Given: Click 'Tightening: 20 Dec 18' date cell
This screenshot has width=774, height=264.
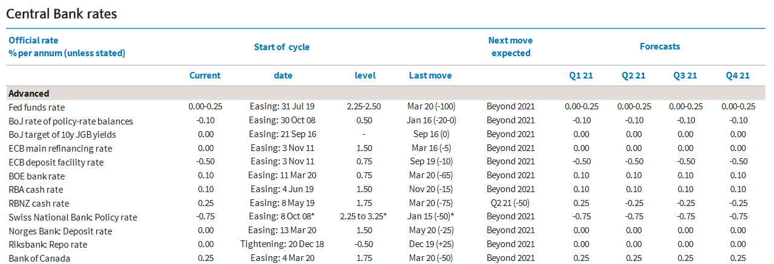Looking at the screenshot, I should click(x=282, y=245).
